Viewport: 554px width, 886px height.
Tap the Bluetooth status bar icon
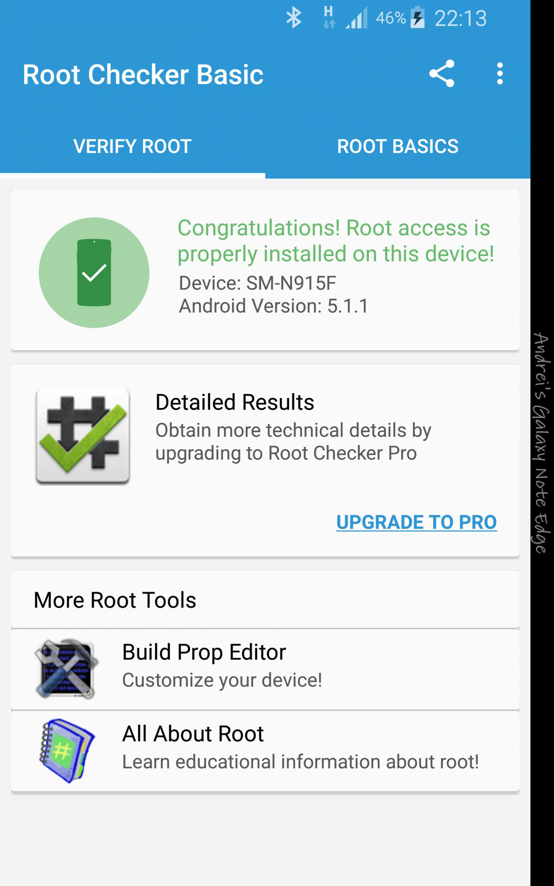pos(294,18)
